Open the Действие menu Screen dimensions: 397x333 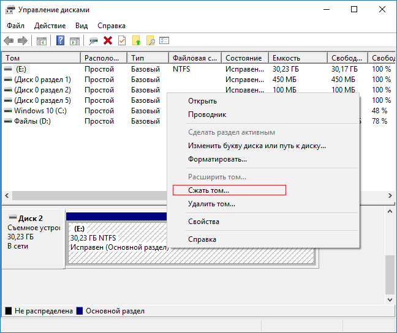(50, 26)
